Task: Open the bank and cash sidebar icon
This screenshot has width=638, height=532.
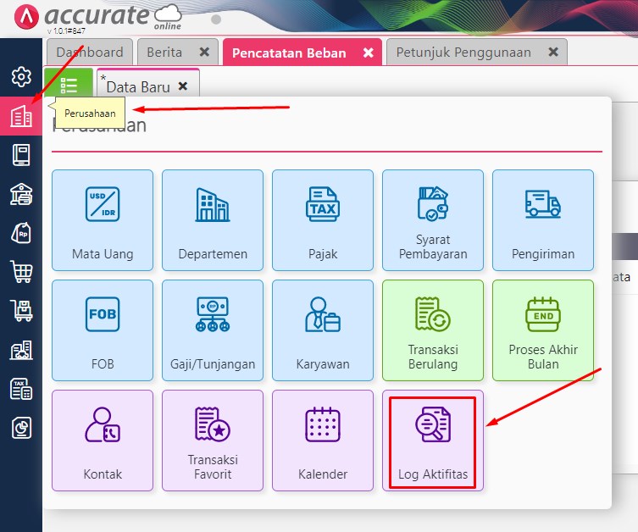Action: pos(21,194)
